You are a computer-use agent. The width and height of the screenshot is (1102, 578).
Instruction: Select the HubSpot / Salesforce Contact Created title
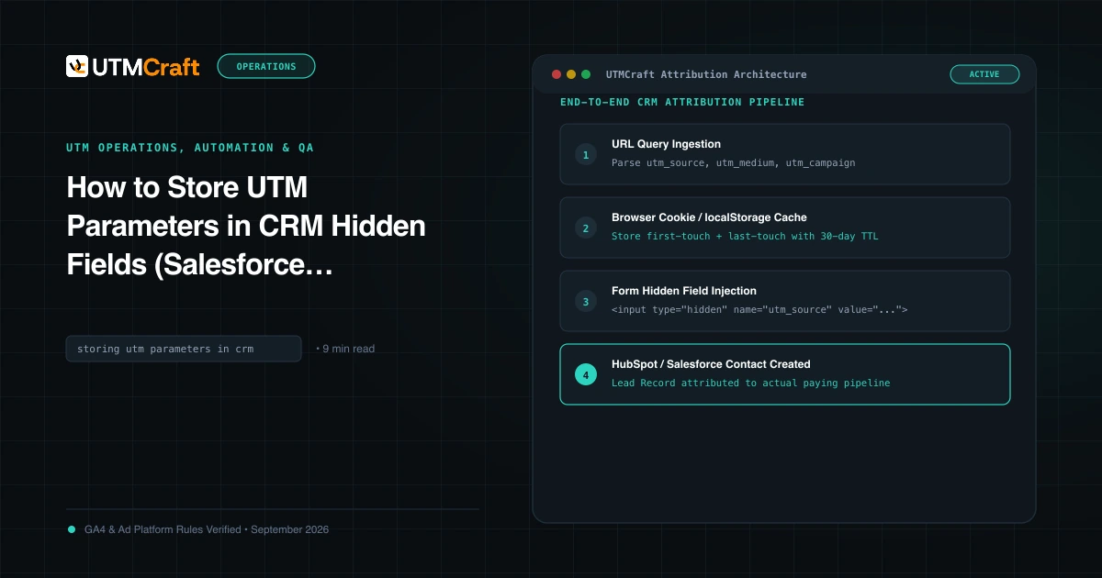pyautogui.click(x=712, y=364)
